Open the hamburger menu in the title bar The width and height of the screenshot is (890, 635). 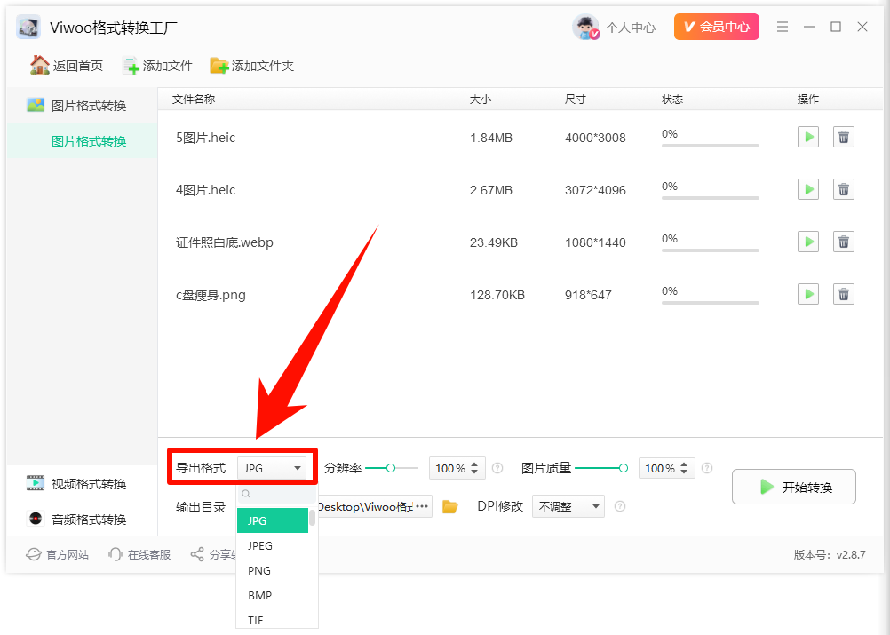coord(783,27)
